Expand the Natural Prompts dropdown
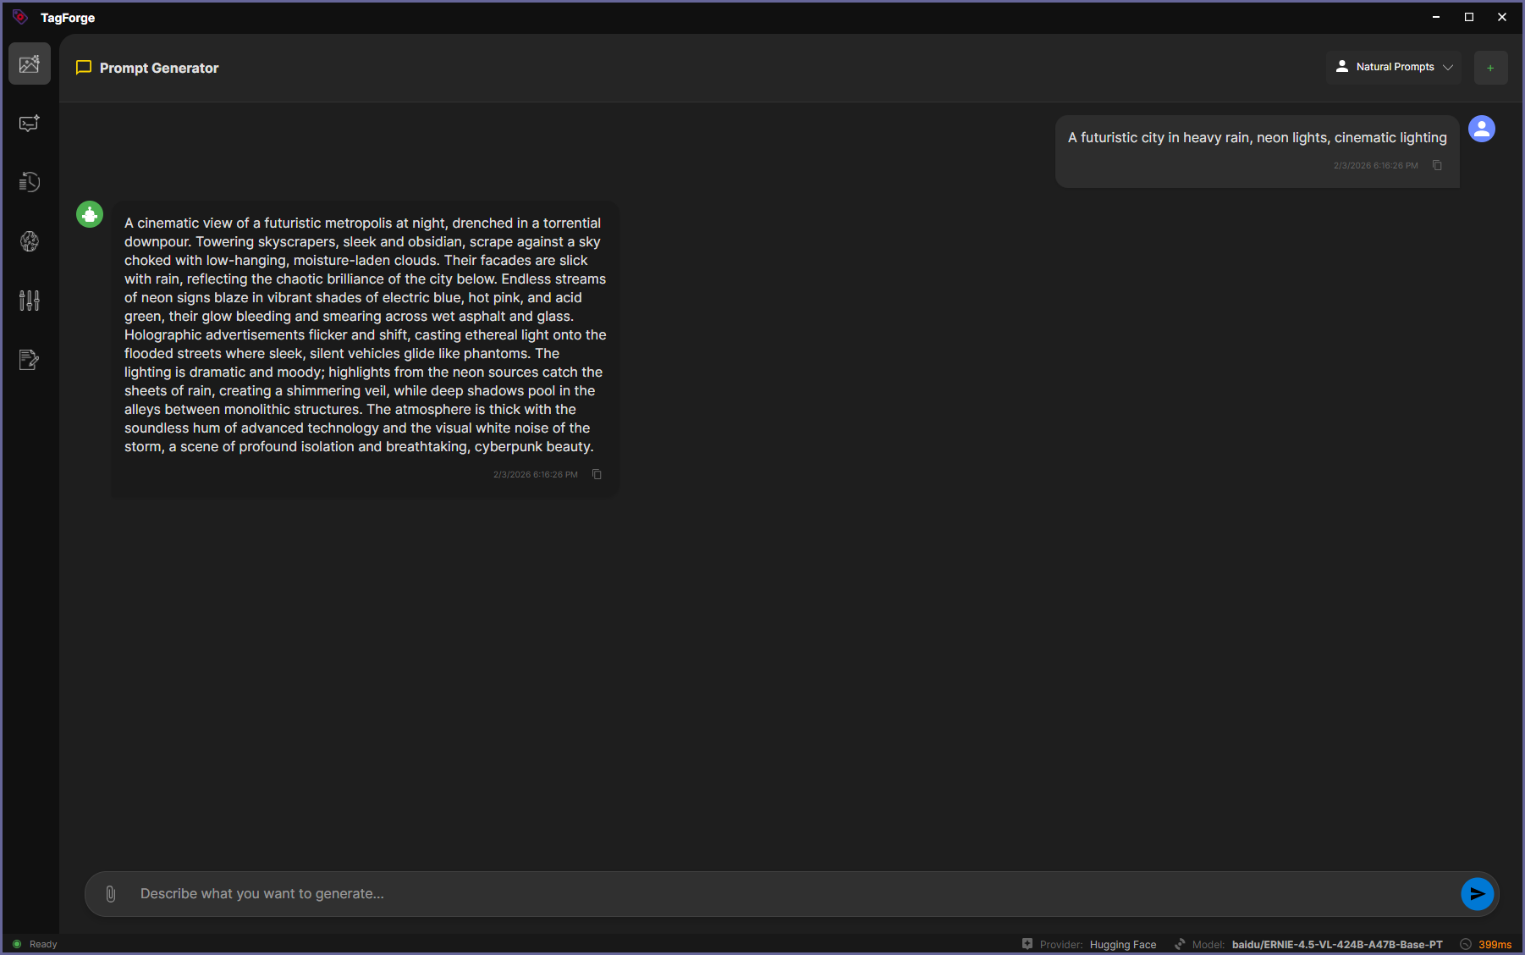The image size is (1525, 955). pos(1394,67)
